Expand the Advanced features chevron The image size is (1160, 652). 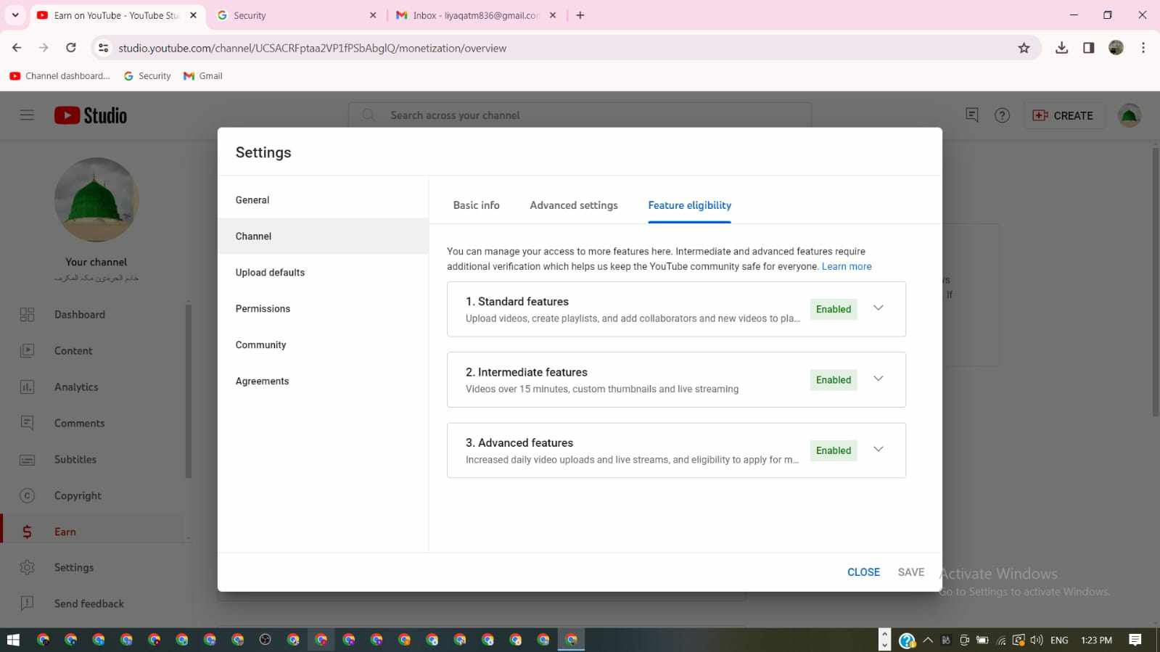(x=878, y=450)
